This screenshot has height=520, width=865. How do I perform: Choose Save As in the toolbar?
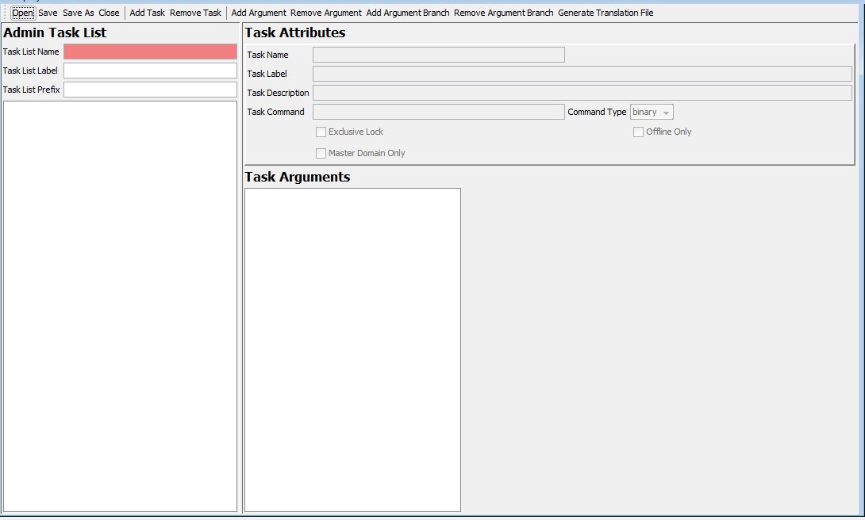79,13
